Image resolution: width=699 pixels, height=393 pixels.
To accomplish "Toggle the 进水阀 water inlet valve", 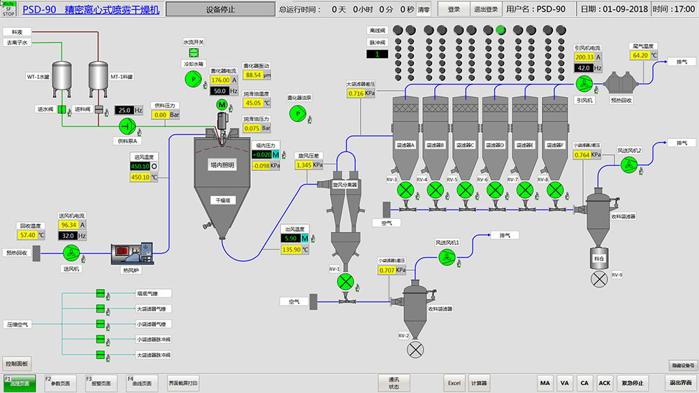I will point(62,110).
